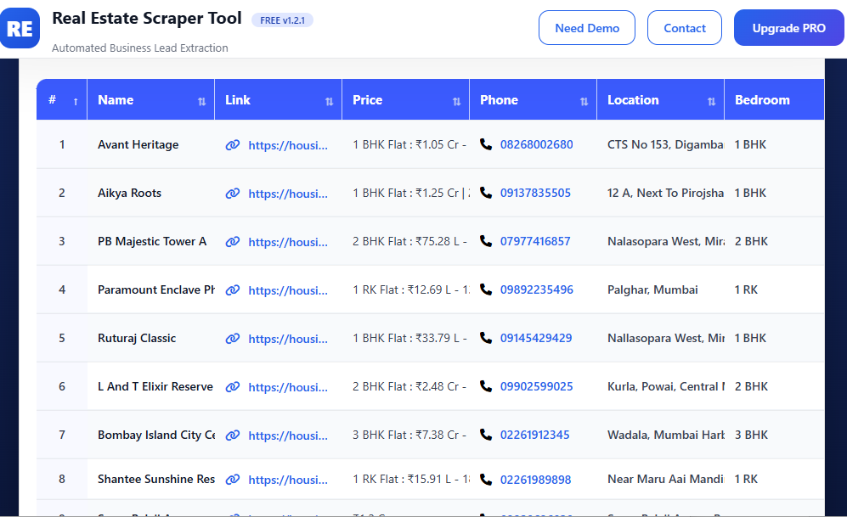Select the Phone column header
Viewport: 847px width, 517px height.
pos(499,100)
